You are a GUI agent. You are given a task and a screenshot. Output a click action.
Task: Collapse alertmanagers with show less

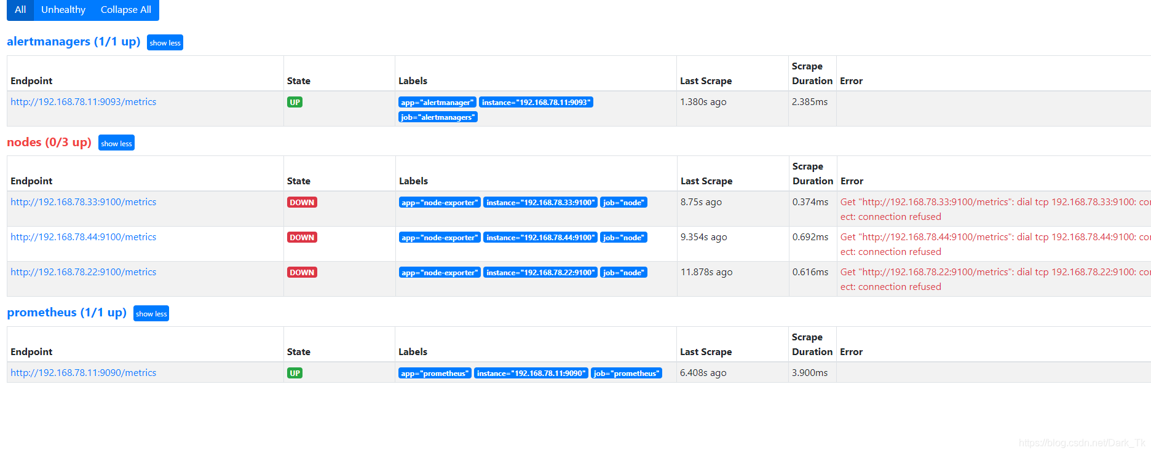point(165,42)
